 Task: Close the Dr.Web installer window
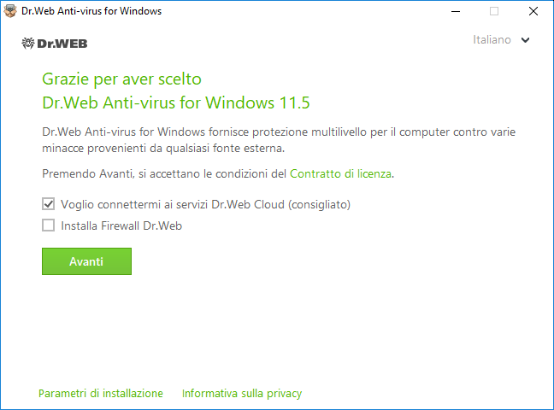tap(533, 11)
